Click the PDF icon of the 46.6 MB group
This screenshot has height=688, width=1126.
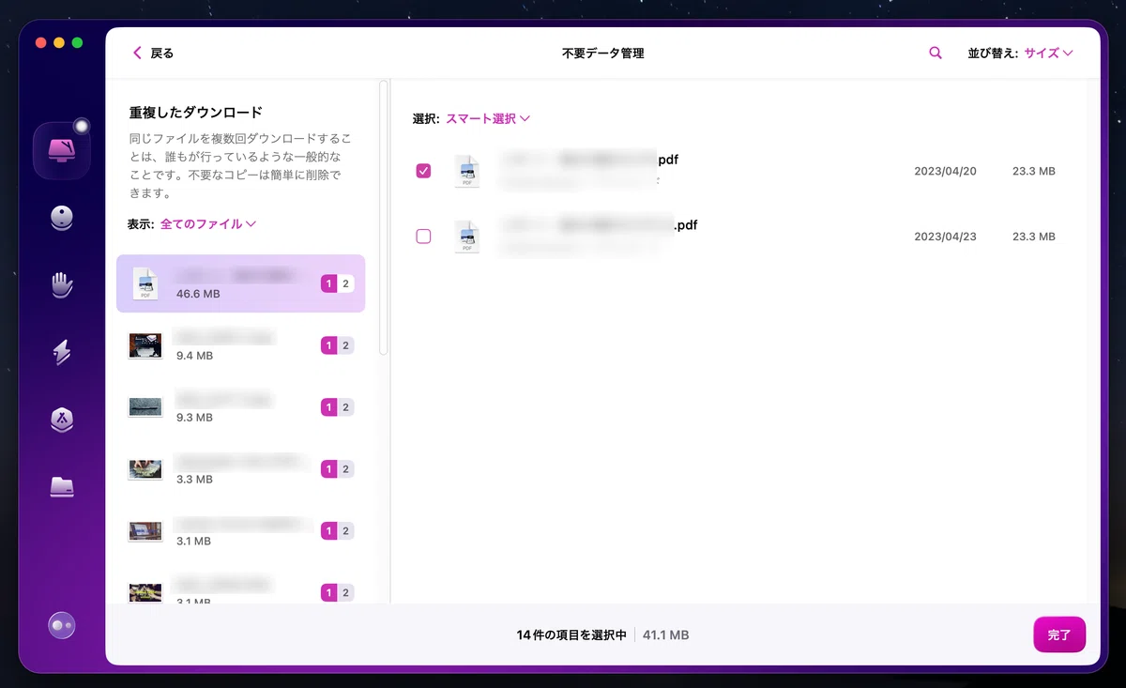(145, 283)
